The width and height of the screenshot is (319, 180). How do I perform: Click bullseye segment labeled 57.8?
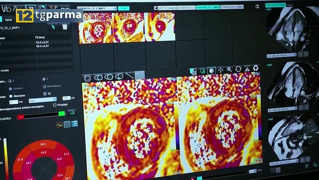(x=20, y=159)
